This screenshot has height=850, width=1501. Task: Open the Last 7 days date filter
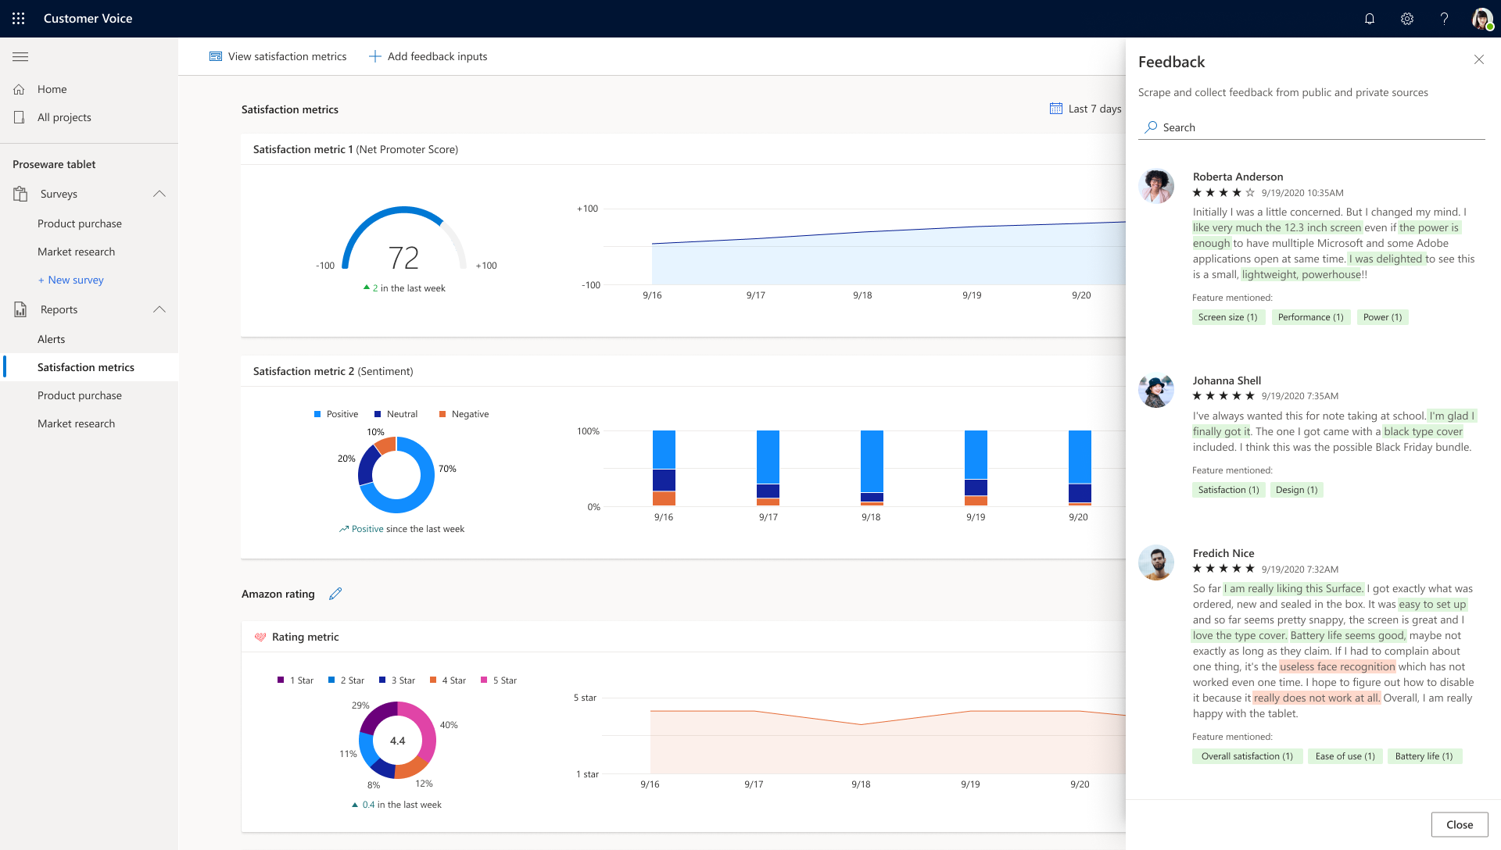(x=1086, y=109)
